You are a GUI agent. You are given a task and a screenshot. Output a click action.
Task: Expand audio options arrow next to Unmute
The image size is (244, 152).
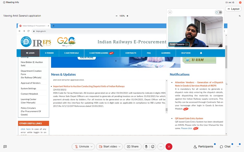(x=92, y=147)
